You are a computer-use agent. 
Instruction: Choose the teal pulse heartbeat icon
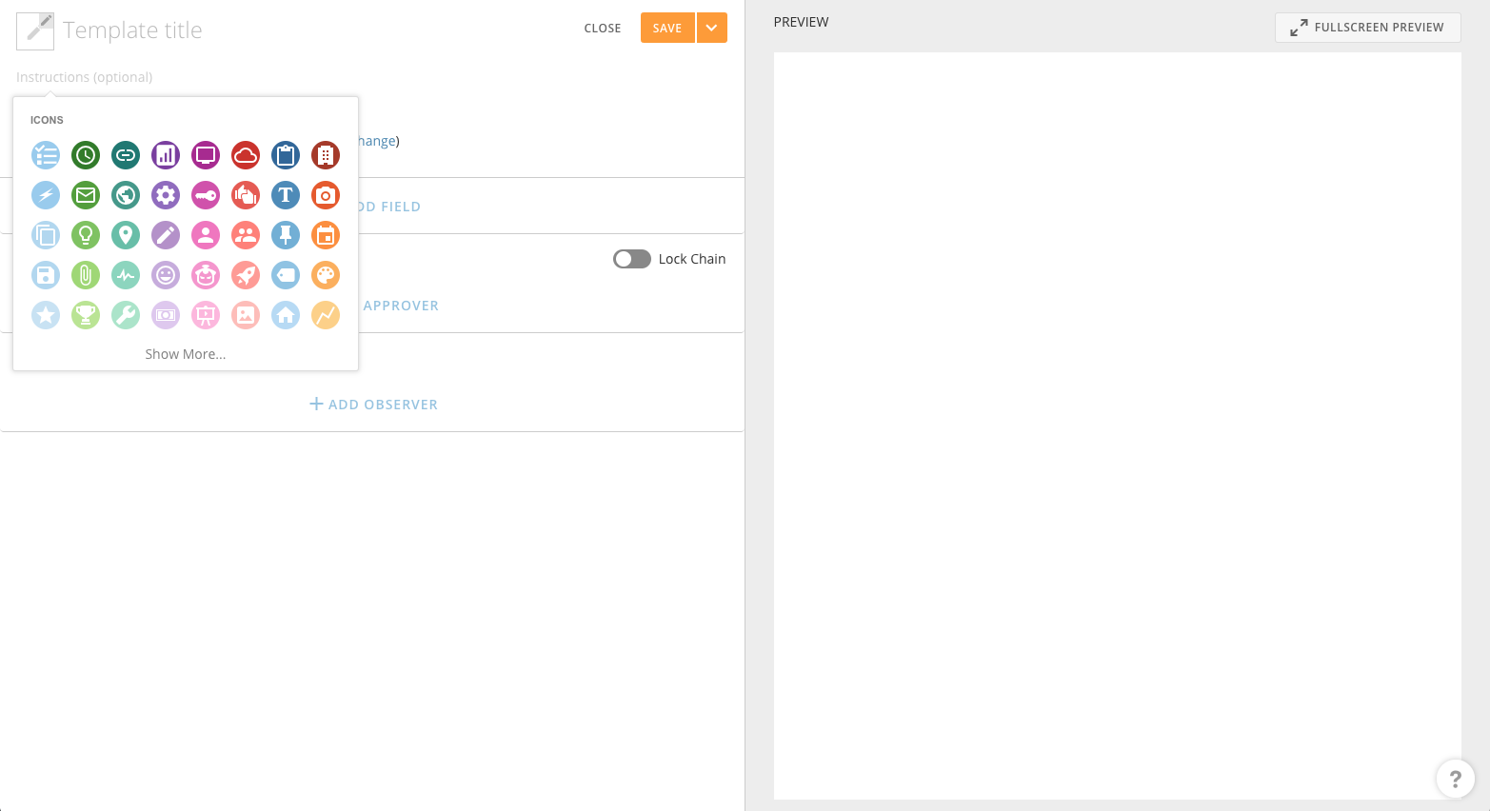[x=126, y=275]
